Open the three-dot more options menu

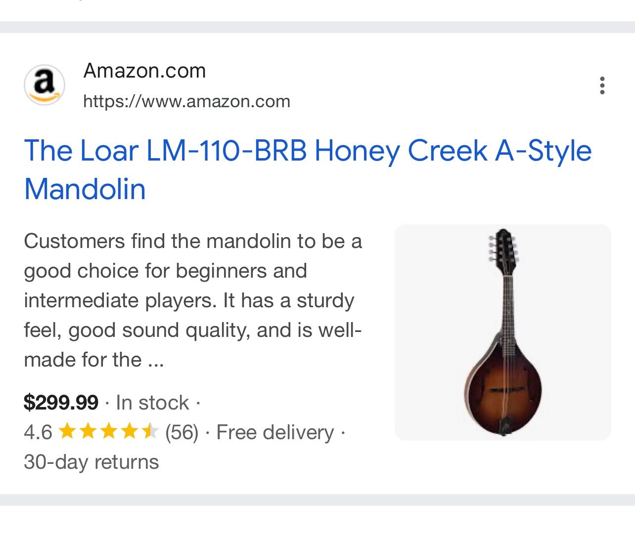[x=602, y=85]
